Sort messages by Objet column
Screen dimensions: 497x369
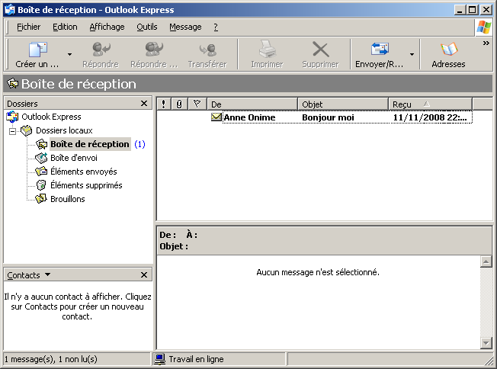point(343,104)
